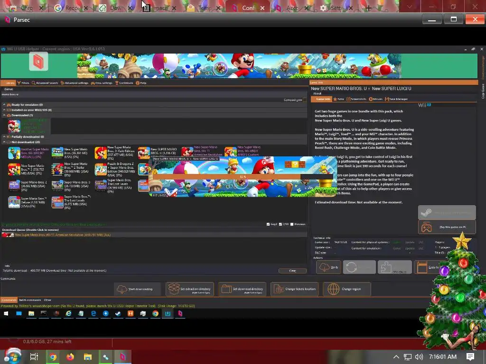This screenshot has height=364, width=486.
Task: Collapse the 'Ready for emulation (0)' group
Action: (4, 105)
